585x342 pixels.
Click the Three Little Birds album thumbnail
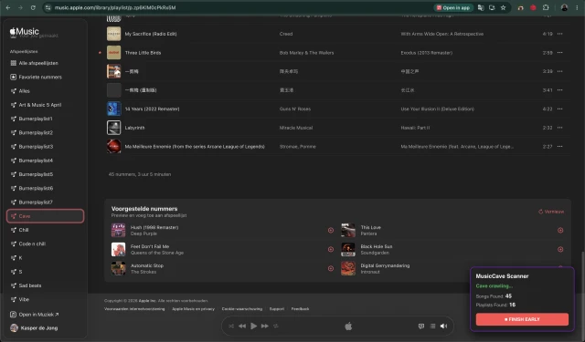pos(113,53)
